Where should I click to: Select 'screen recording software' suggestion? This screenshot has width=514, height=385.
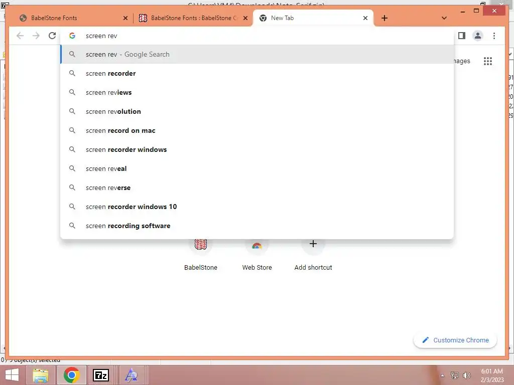point(258,226)
